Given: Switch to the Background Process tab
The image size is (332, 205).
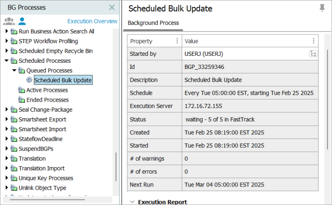Looking at the screenshot, I should tap(154, 23).
